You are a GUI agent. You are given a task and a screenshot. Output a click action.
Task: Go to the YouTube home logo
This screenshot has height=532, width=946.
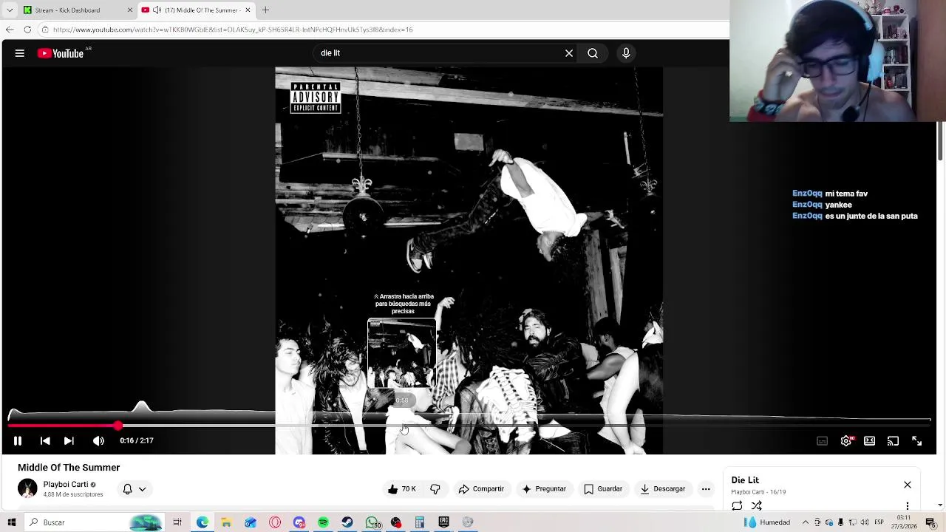pyautogui.click(x=61, y=53)
